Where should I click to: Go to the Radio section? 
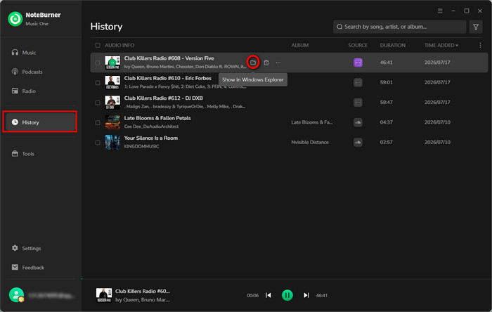coord(39,91)
